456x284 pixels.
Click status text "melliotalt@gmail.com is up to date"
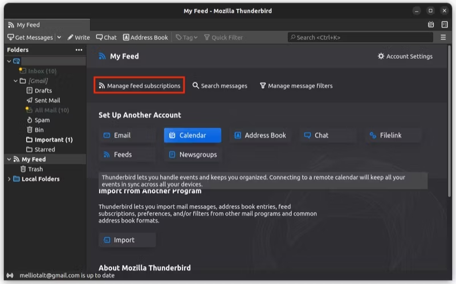click(x=67, y=275)
